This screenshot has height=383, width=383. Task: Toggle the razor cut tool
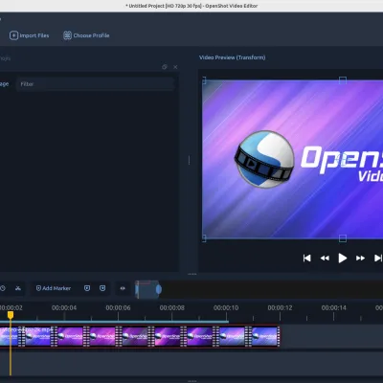pos(18,288)
